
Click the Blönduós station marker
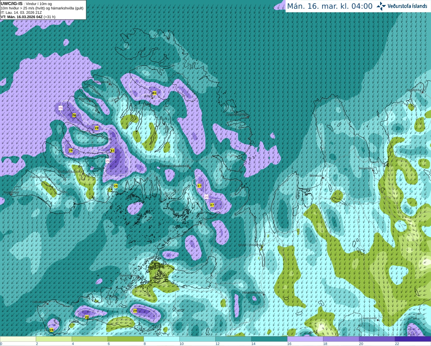coord(322,178)
